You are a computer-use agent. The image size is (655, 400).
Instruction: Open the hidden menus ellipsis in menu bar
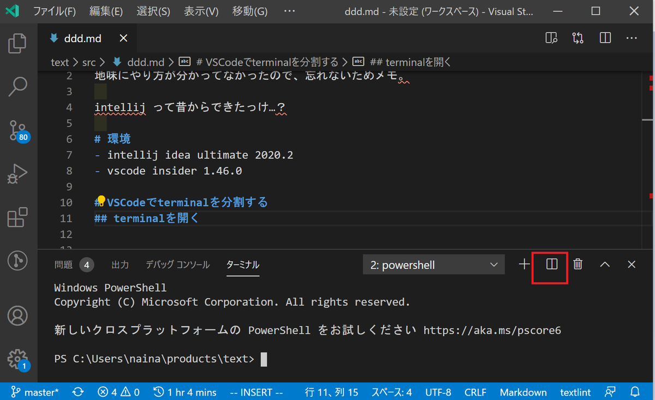pyautogui.click(x=290, y=11)
